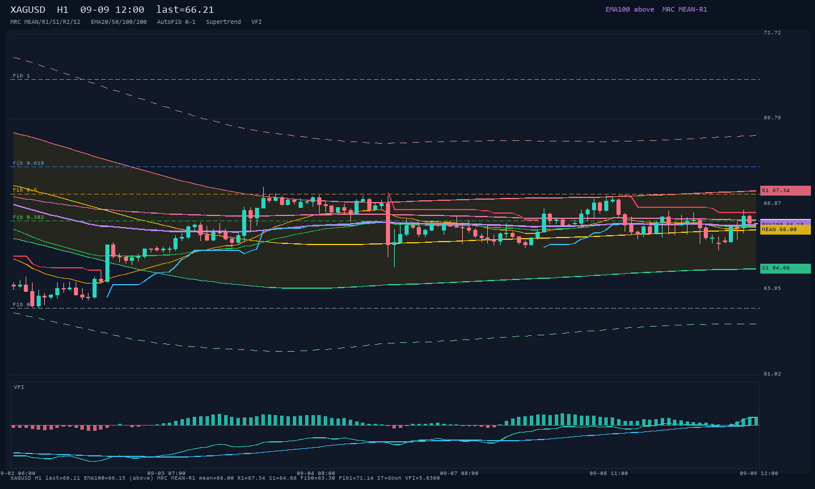The height and width of the screenshot is (489, 815).
Task: Select the "AutoFib 0-1" indicator legend
Action: [x=176, y=22]
